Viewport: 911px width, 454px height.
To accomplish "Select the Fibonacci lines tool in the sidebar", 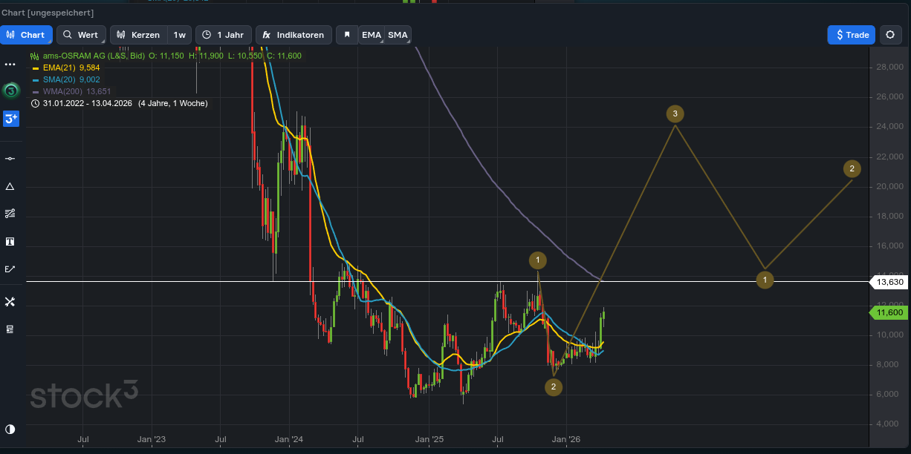I will [10, 214].
